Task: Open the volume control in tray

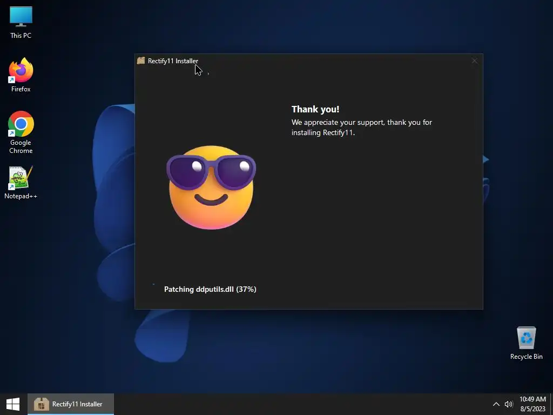Action: [509, 404]
